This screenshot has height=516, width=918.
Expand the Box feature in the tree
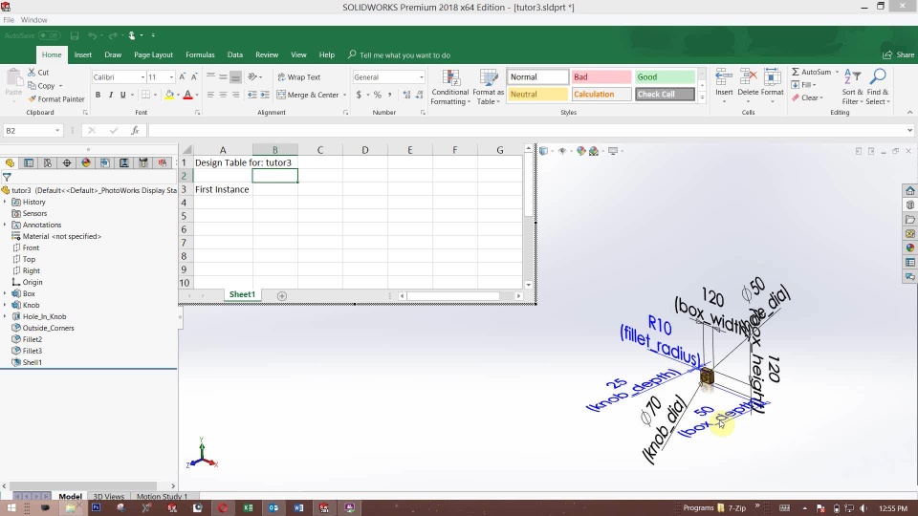pos(5,293)
